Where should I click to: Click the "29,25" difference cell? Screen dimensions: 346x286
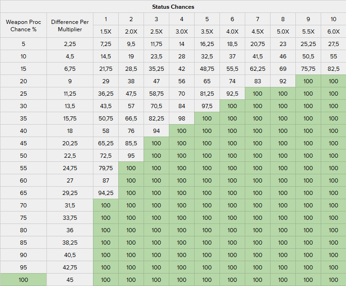point(70,193)
